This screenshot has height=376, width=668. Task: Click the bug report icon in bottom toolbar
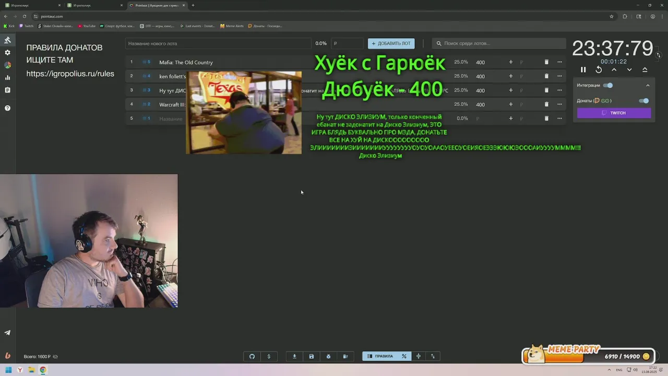pyautogui.click(x=328, y=357)
